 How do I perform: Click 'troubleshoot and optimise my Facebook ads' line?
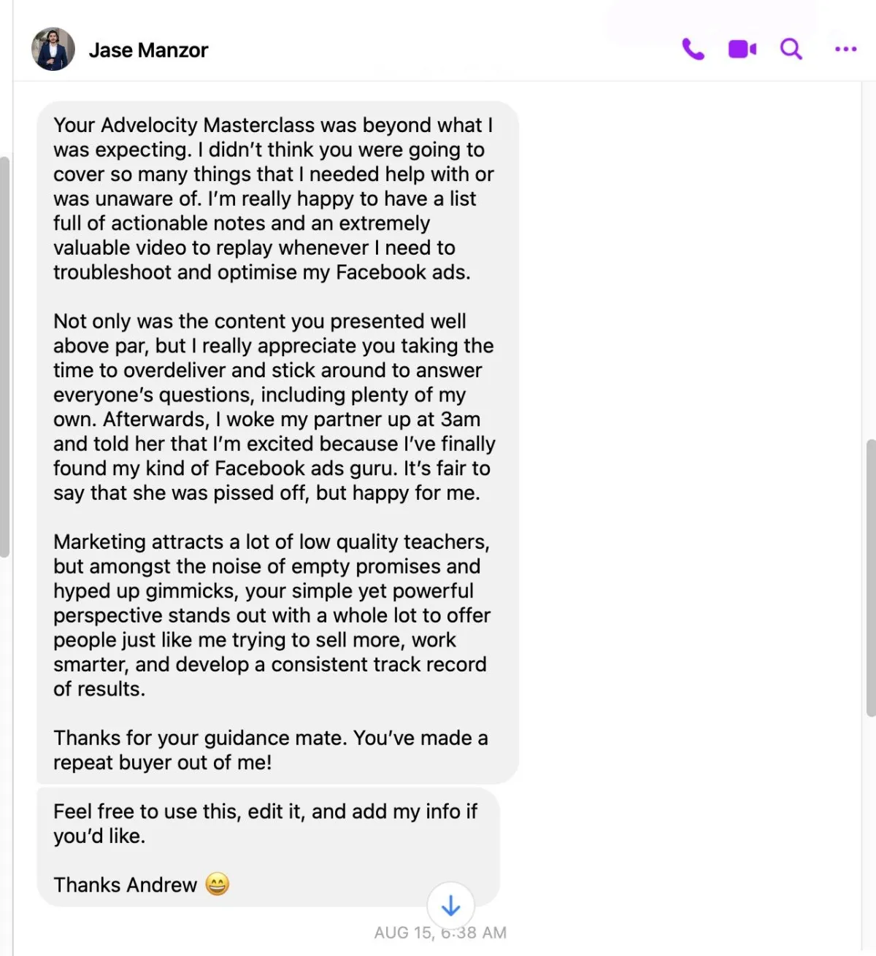261,272
